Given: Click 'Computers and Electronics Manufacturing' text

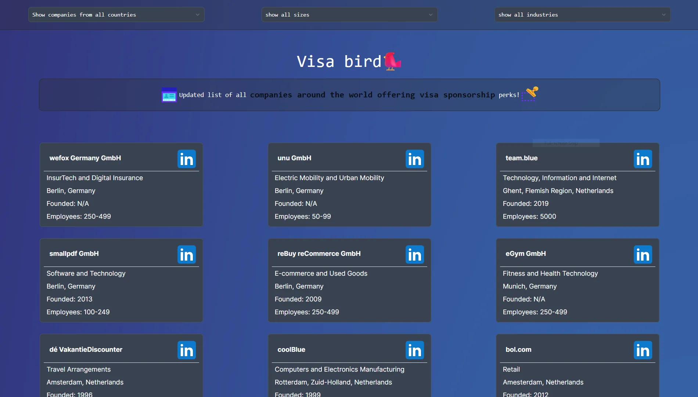Looking at the screenshot, I should 339,369.
